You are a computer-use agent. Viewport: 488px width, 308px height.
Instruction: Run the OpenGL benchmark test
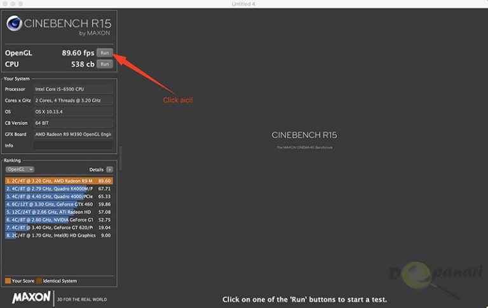105,53
